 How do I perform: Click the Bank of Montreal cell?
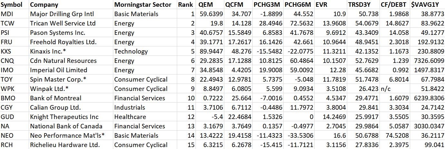pos(56,98)
